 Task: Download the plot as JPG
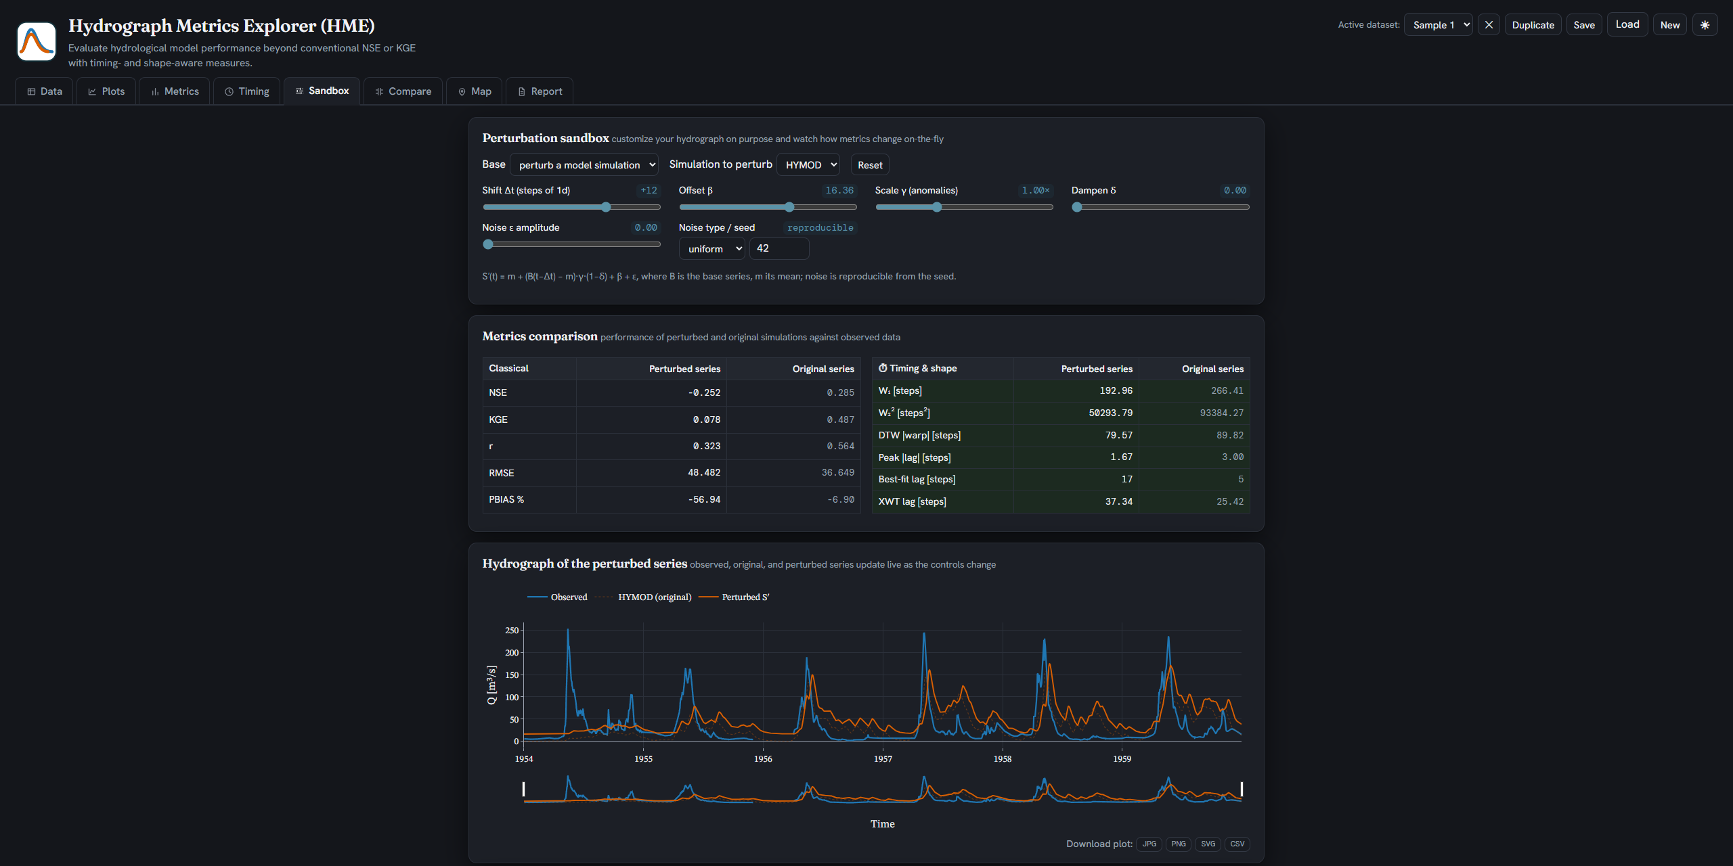(1149, 844)
